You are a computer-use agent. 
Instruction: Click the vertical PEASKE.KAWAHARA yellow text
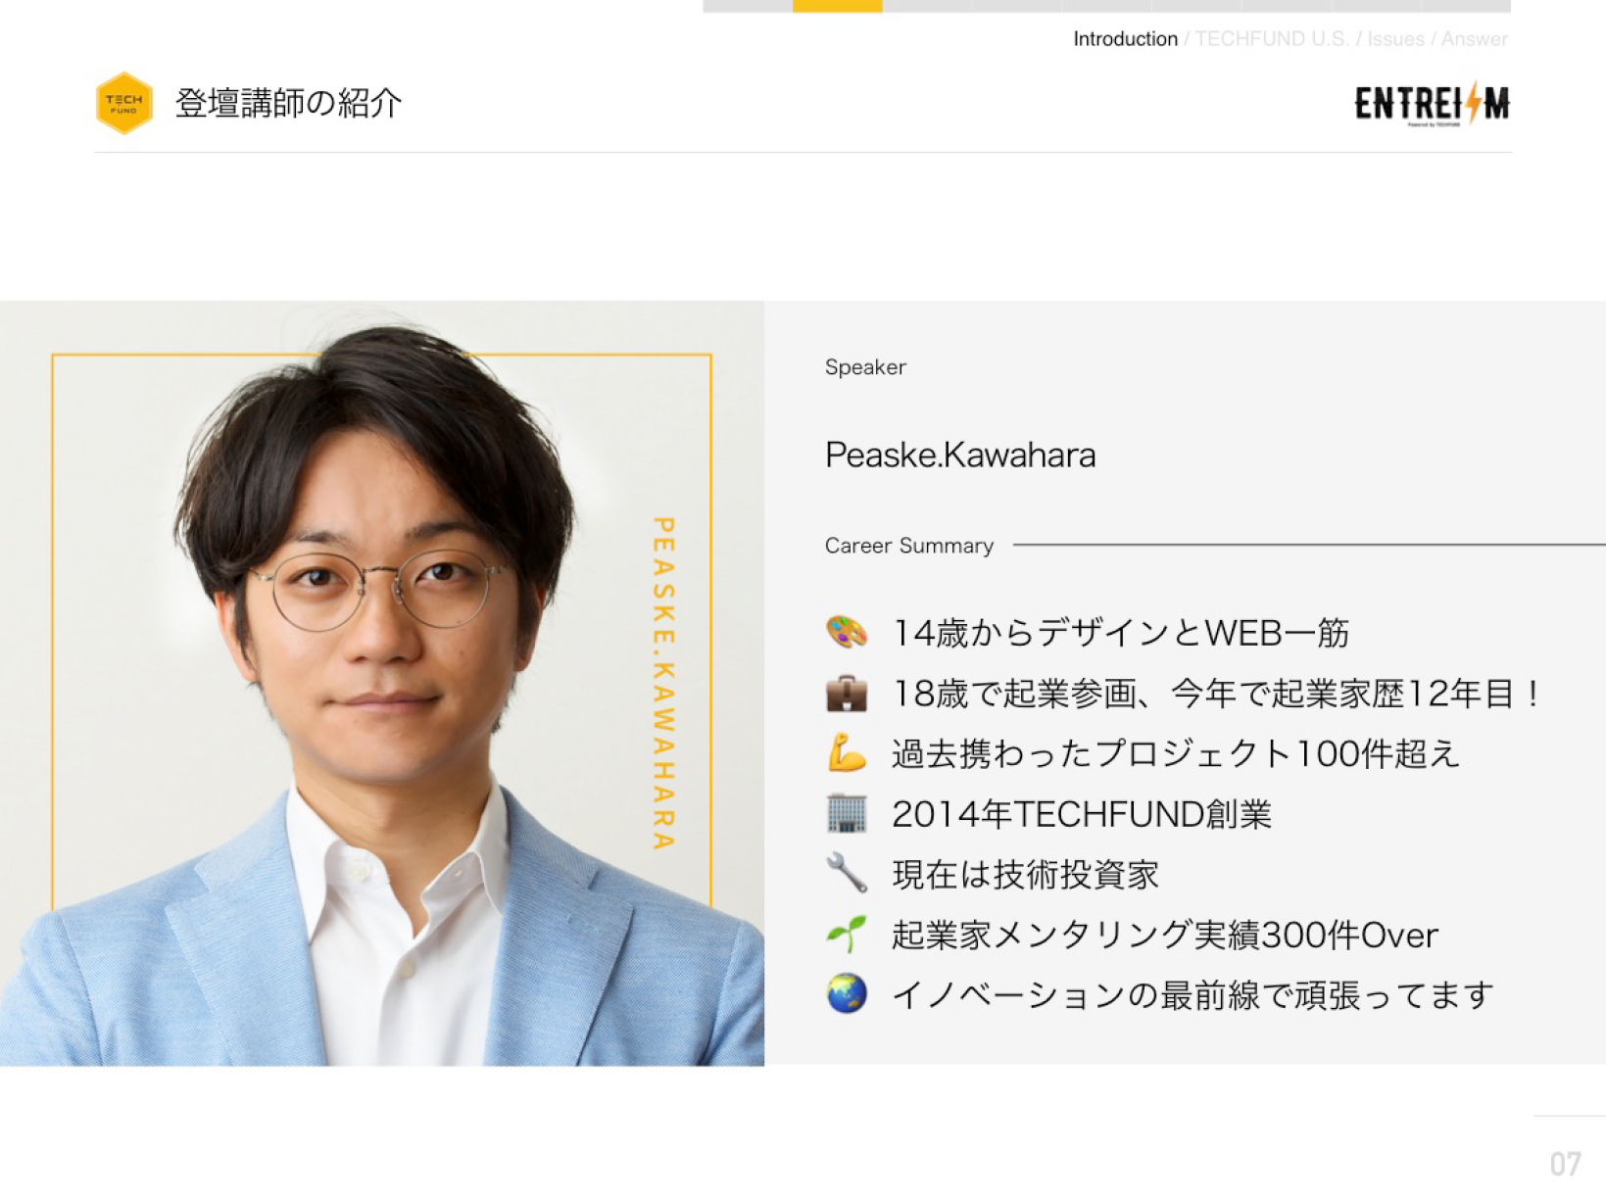point(664,683)
